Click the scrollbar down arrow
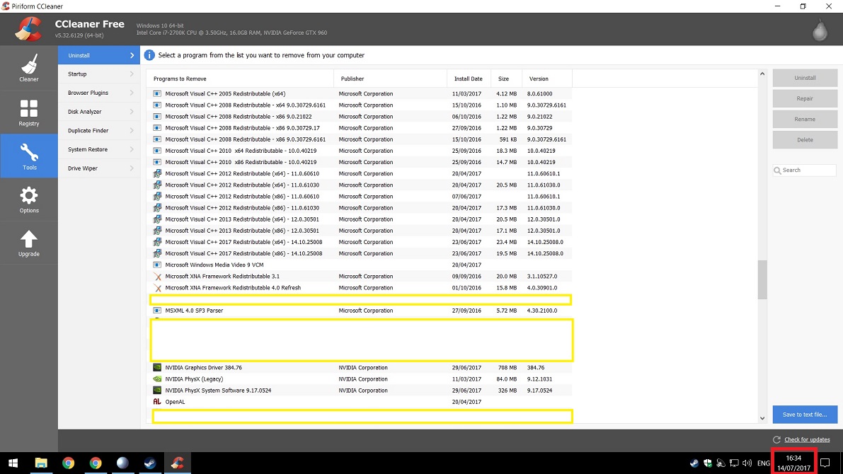This screenshot has height=474, width=843. tap(762, 418)
